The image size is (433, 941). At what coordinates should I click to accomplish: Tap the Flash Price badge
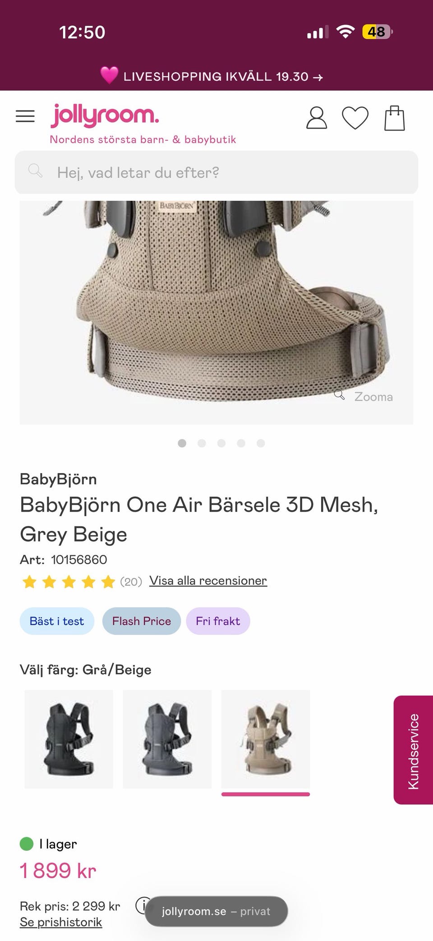142,621
